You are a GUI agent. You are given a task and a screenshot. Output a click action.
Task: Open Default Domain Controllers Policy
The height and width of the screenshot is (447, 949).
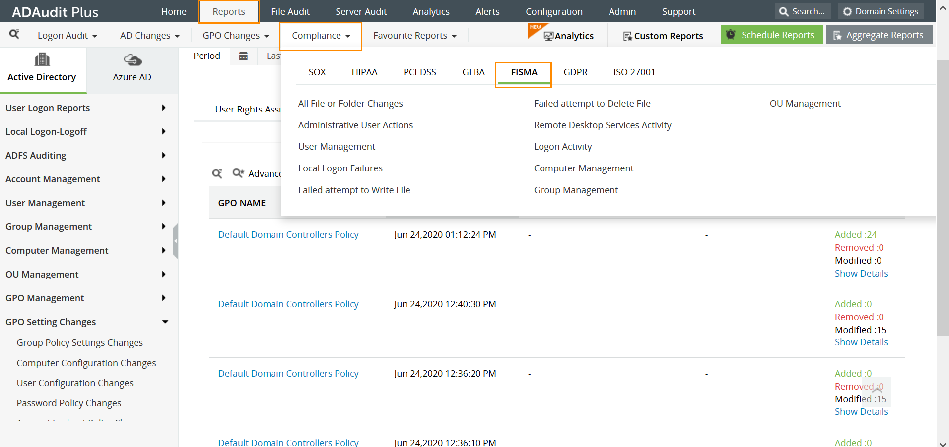[288, 234]
